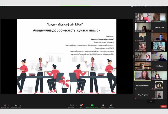The image size is (168, 114).
Task: Open the Чат chat panel
Action: point(82,106)
